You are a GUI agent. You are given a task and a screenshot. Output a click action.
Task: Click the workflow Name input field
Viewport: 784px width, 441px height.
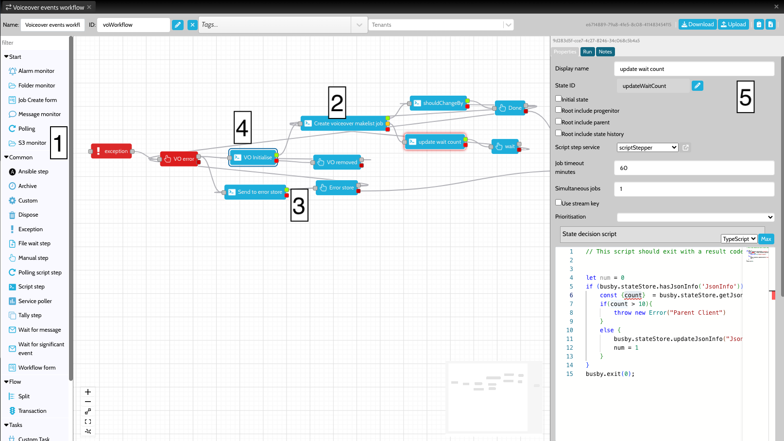pyautogui.click(x=53, y=25)
